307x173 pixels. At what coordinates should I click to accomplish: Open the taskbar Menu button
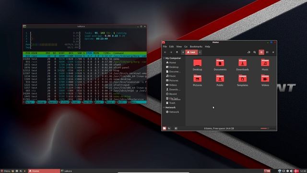5,171
